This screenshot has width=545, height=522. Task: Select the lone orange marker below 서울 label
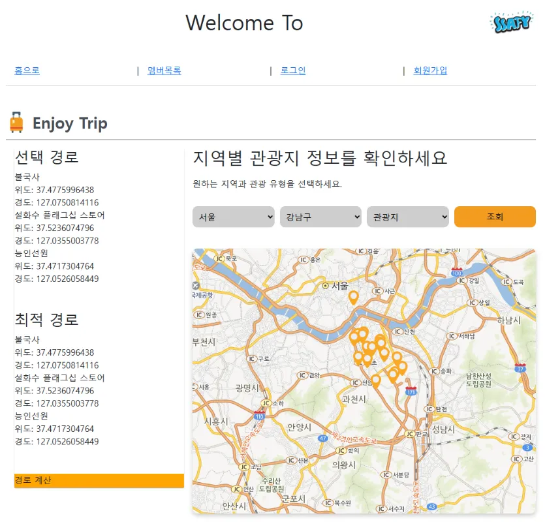point(353,298)
